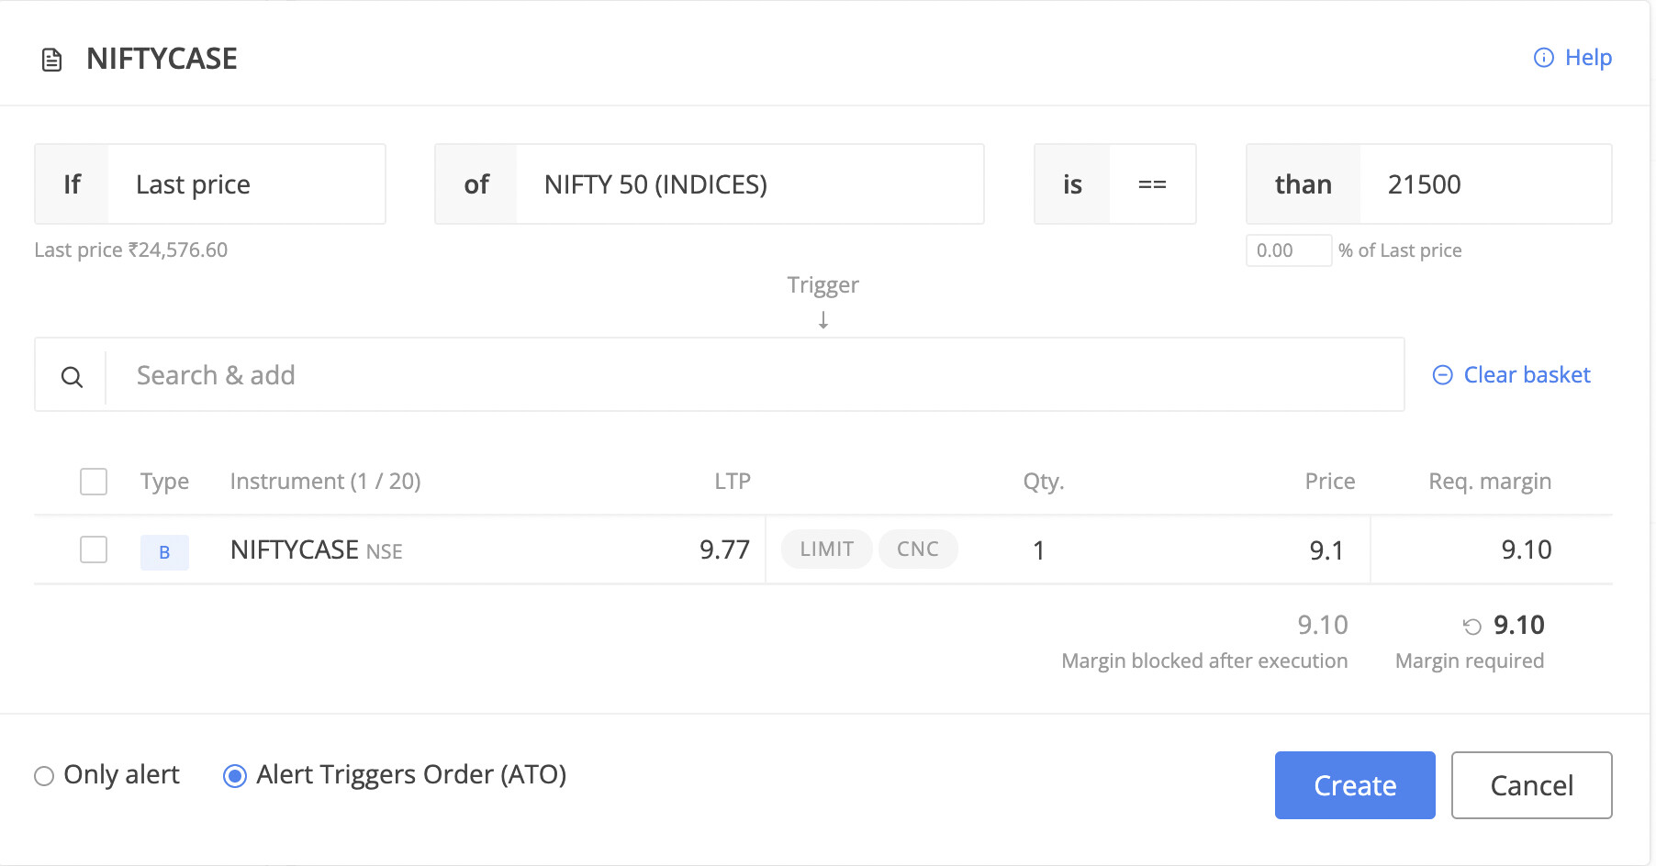The image size is (1656, 866).
Task: Open the == comparison operator dropdown
Action: tap(1152, 184)
